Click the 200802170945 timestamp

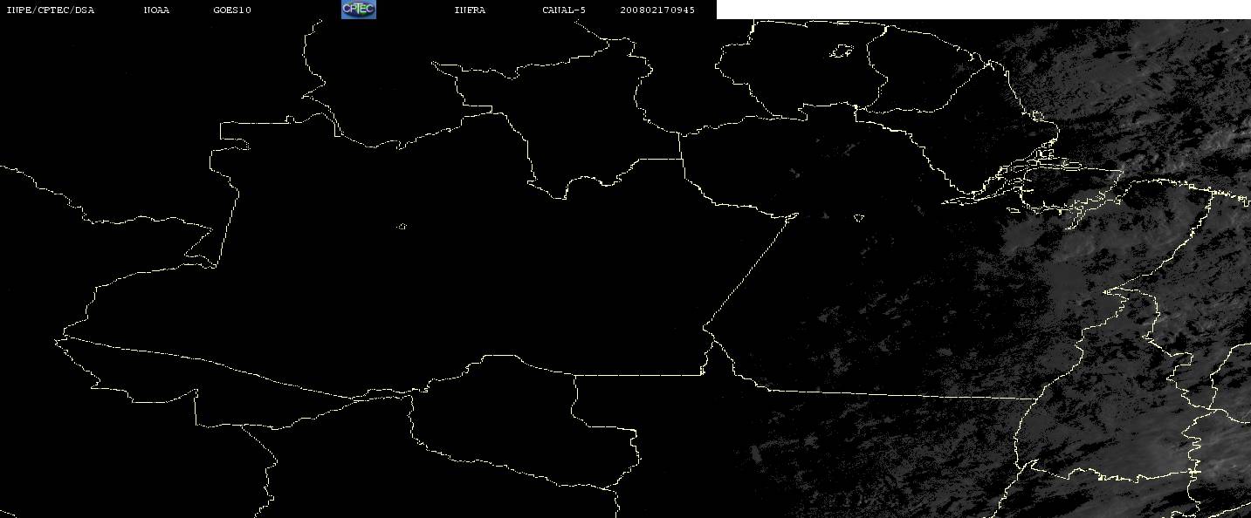(657, 10)
